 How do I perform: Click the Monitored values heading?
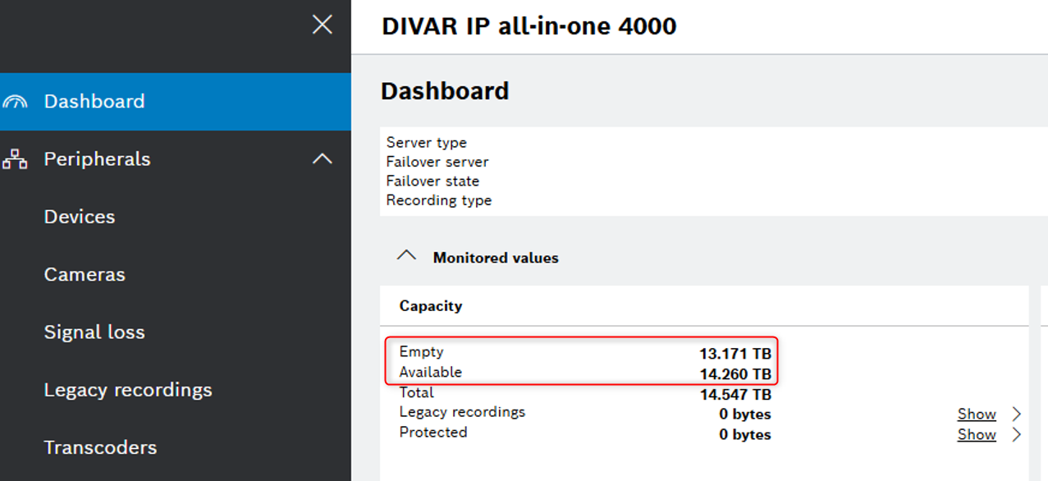pos(496,258)
